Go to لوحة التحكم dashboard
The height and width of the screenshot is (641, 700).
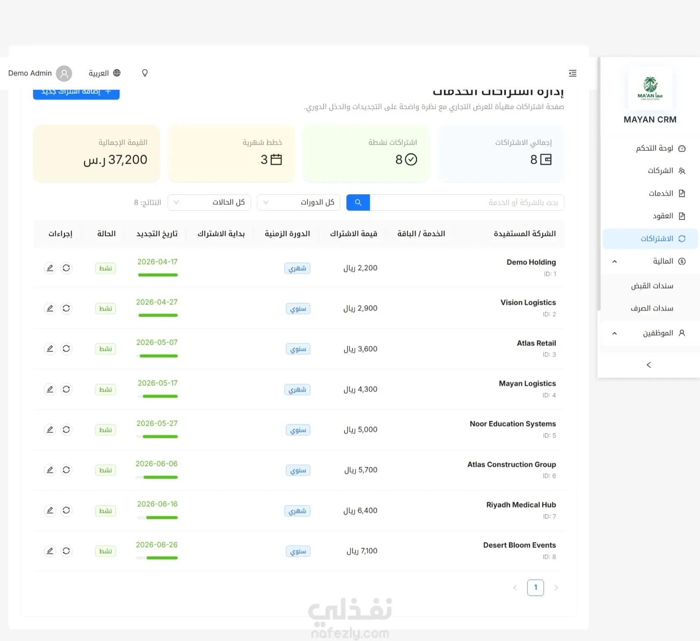650,148
